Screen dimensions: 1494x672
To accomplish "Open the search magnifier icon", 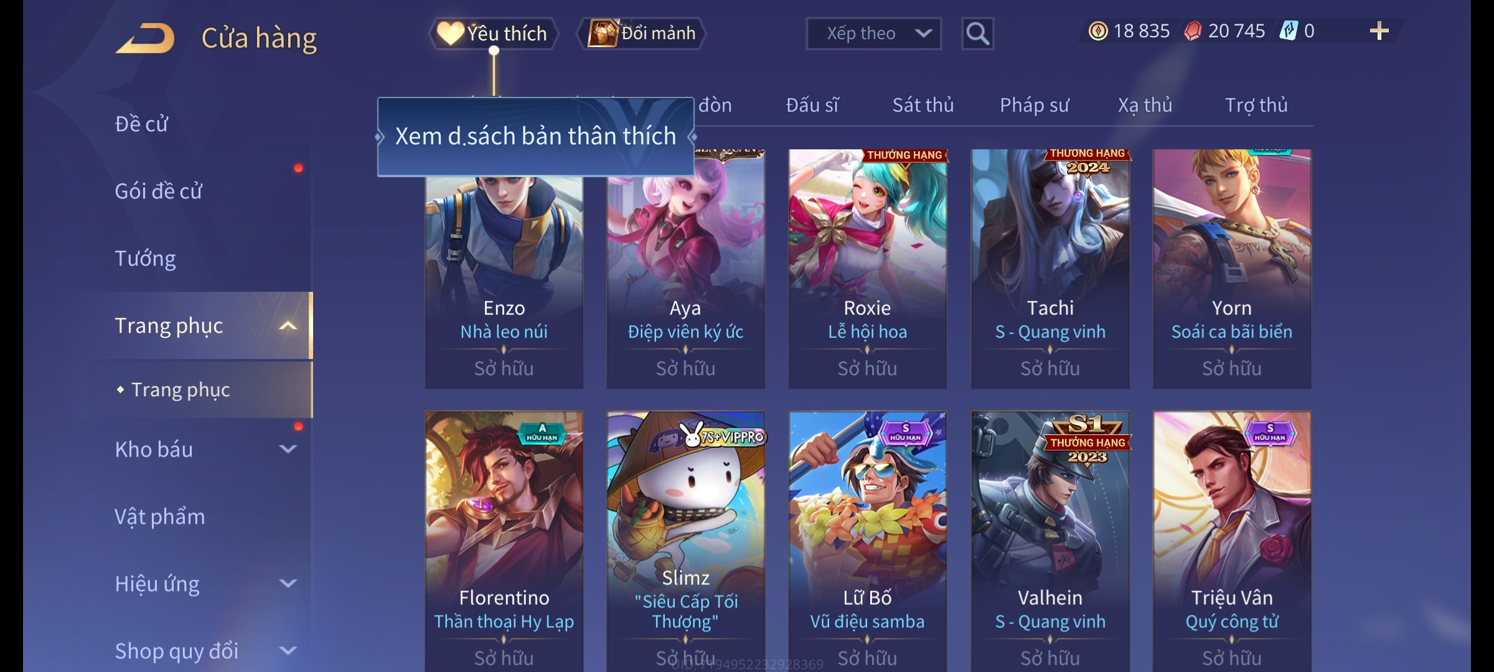I will point(977,34).
